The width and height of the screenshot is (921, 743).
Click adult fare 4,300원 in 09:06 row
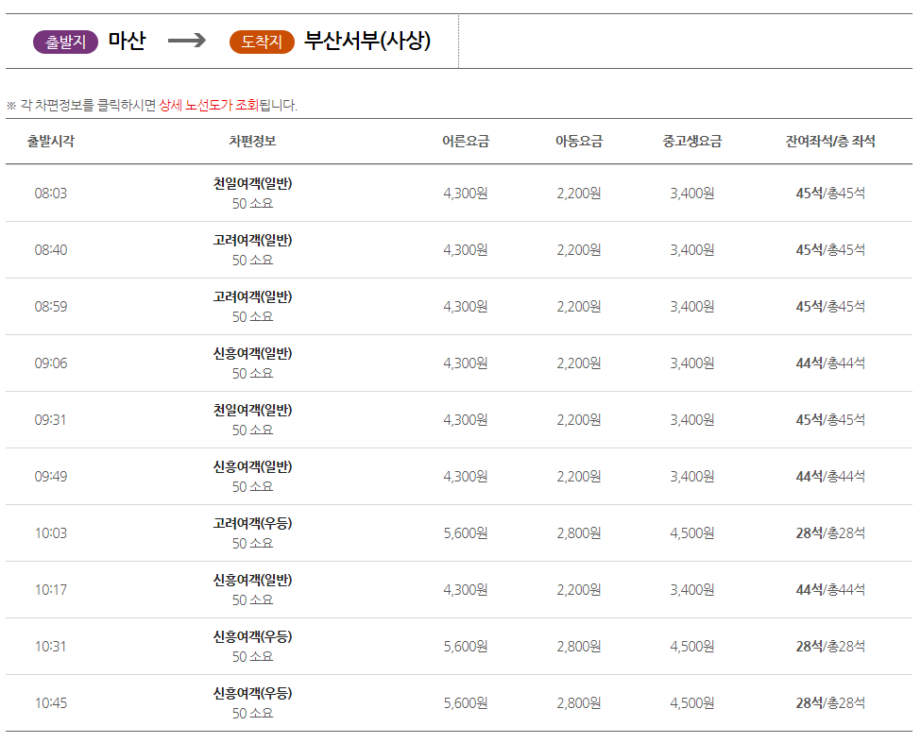point(466,363)
